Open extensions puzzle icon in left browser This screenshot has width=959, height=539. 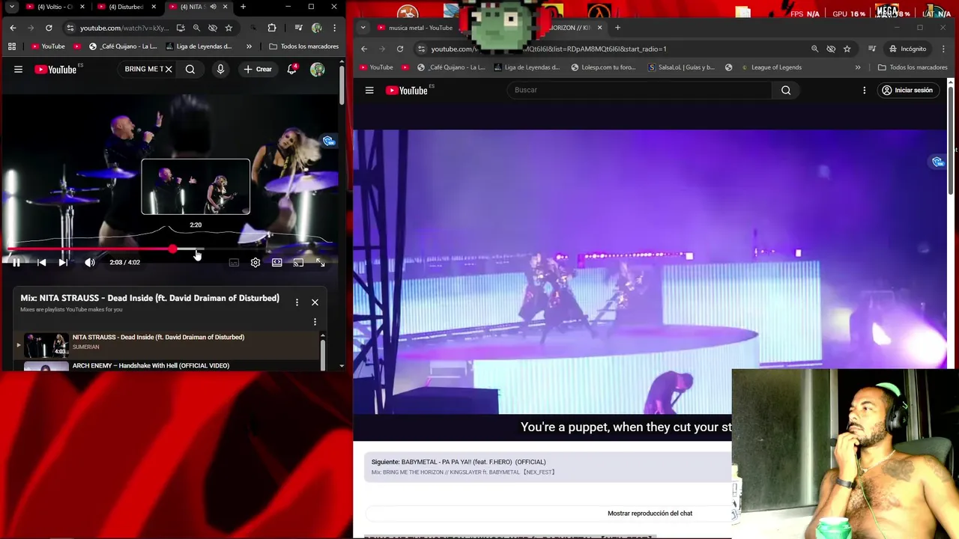click(x=272, y=28)
